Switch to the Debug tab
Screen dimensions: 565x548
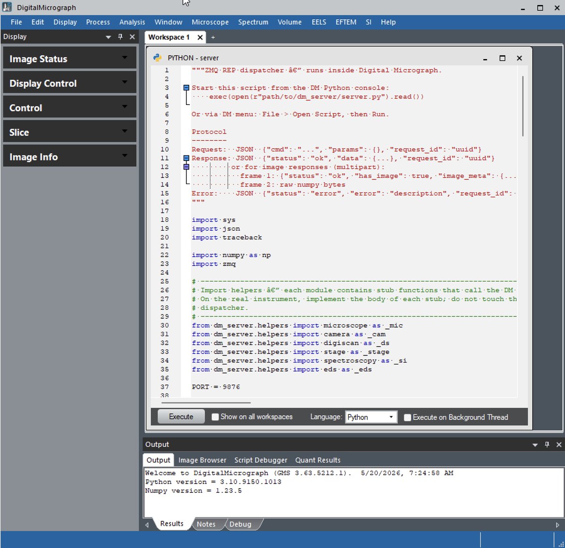(240, 524)
